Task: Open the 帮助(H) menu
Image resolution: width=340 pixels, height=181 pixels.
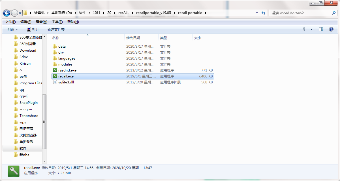Action: point(73,22)
